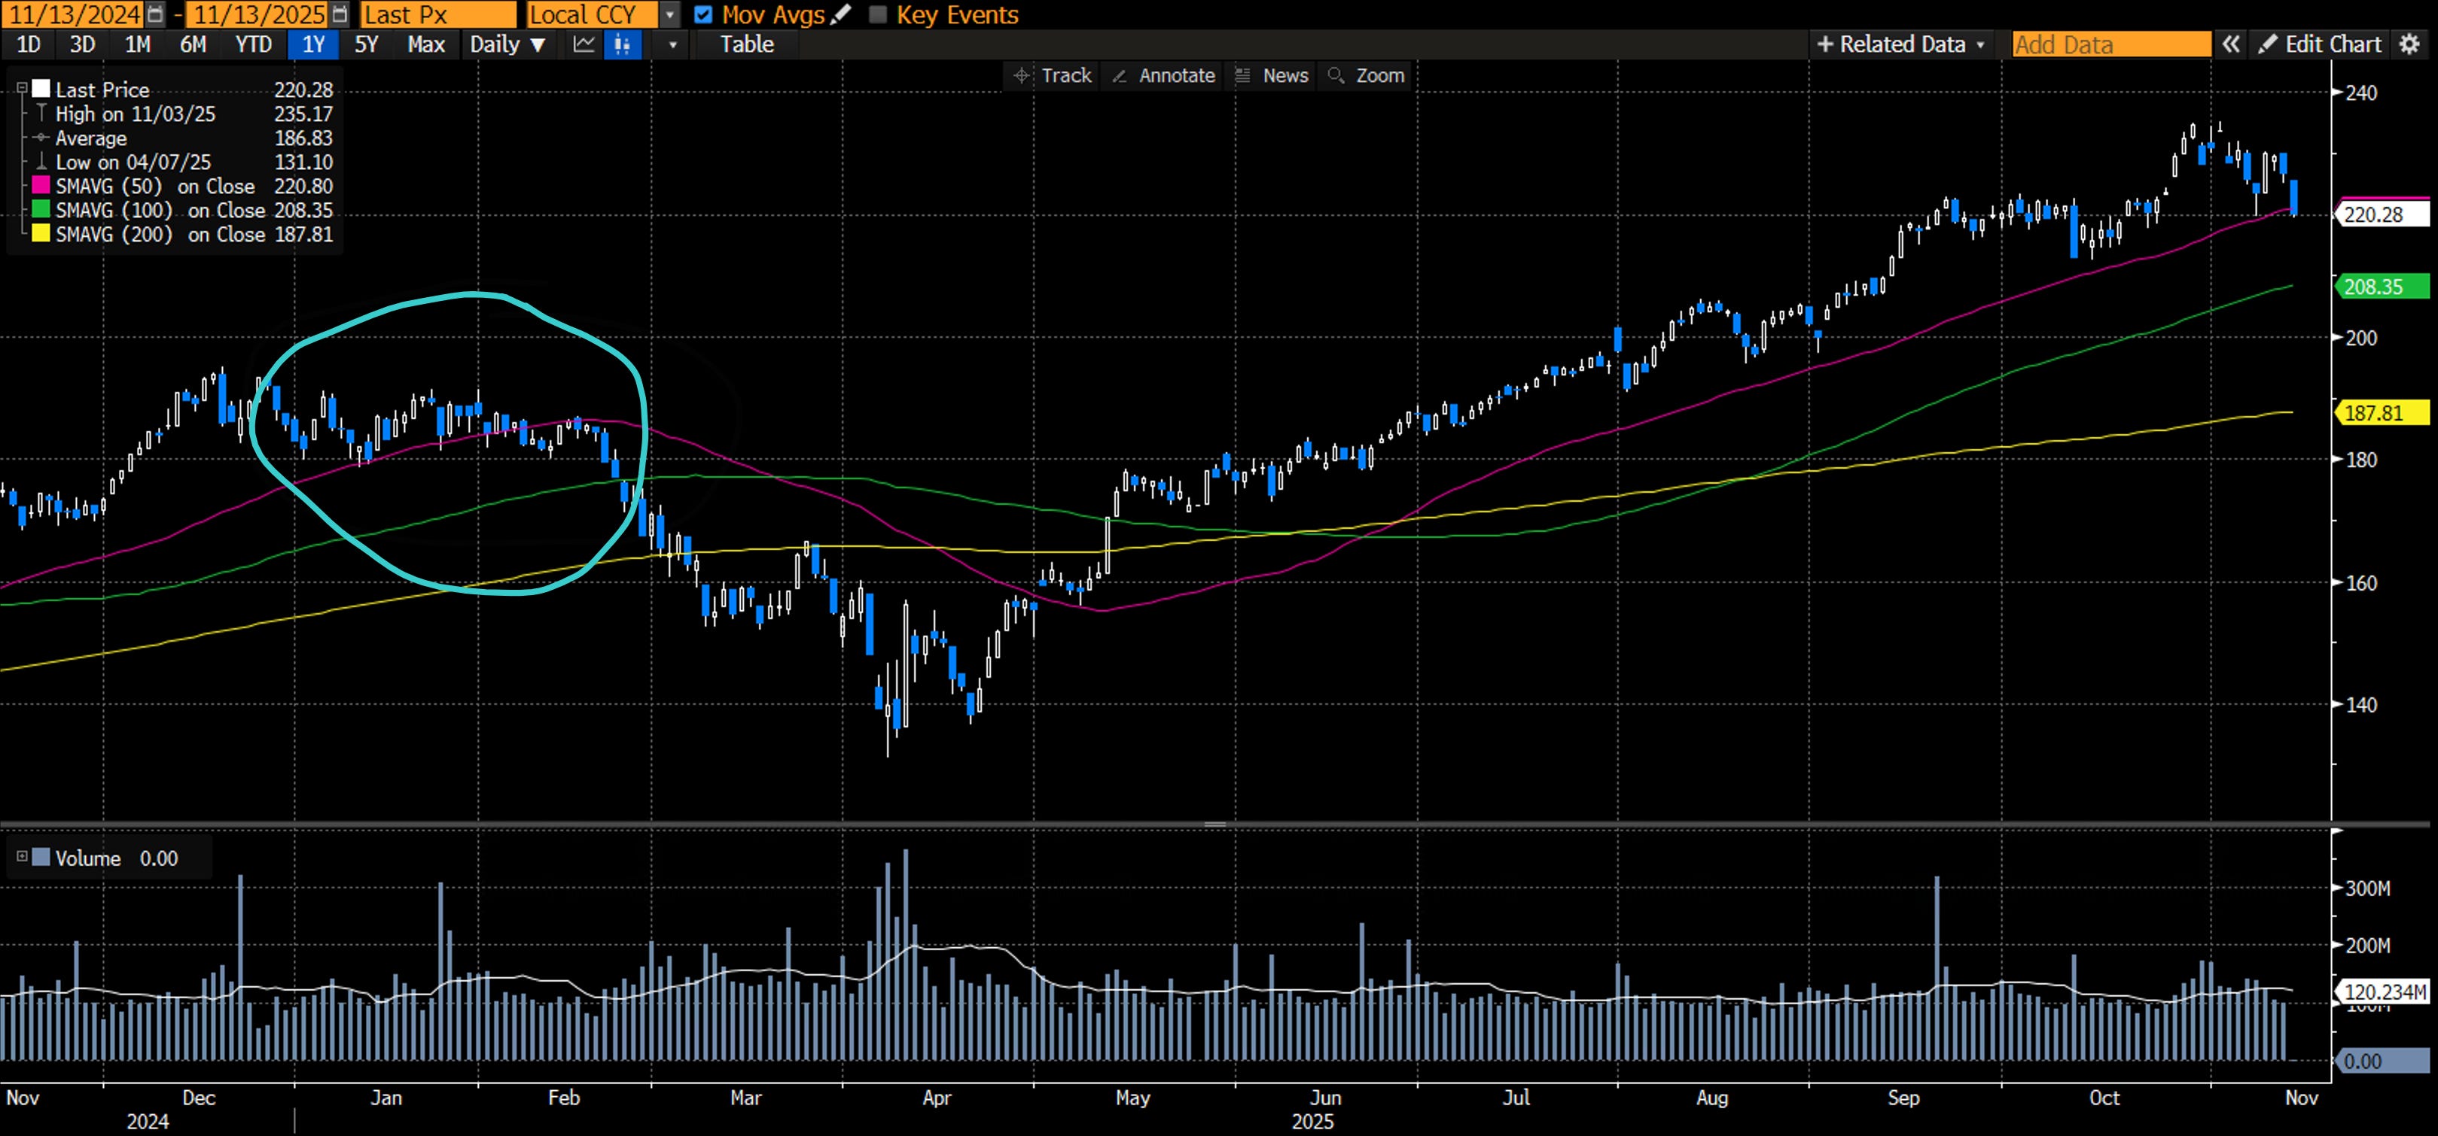
Task: Open the Related Data dropdown
Action: pos(1903,44)
